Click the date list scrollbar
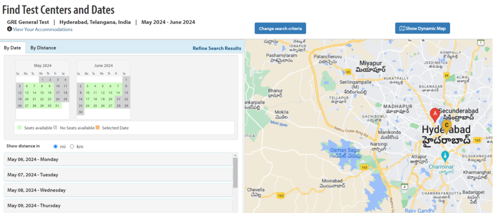This screenshot has height=213, width=499. (235, 172)
